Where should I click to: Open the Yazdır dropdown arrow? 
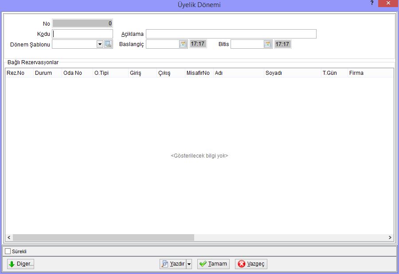coord(189,264)
